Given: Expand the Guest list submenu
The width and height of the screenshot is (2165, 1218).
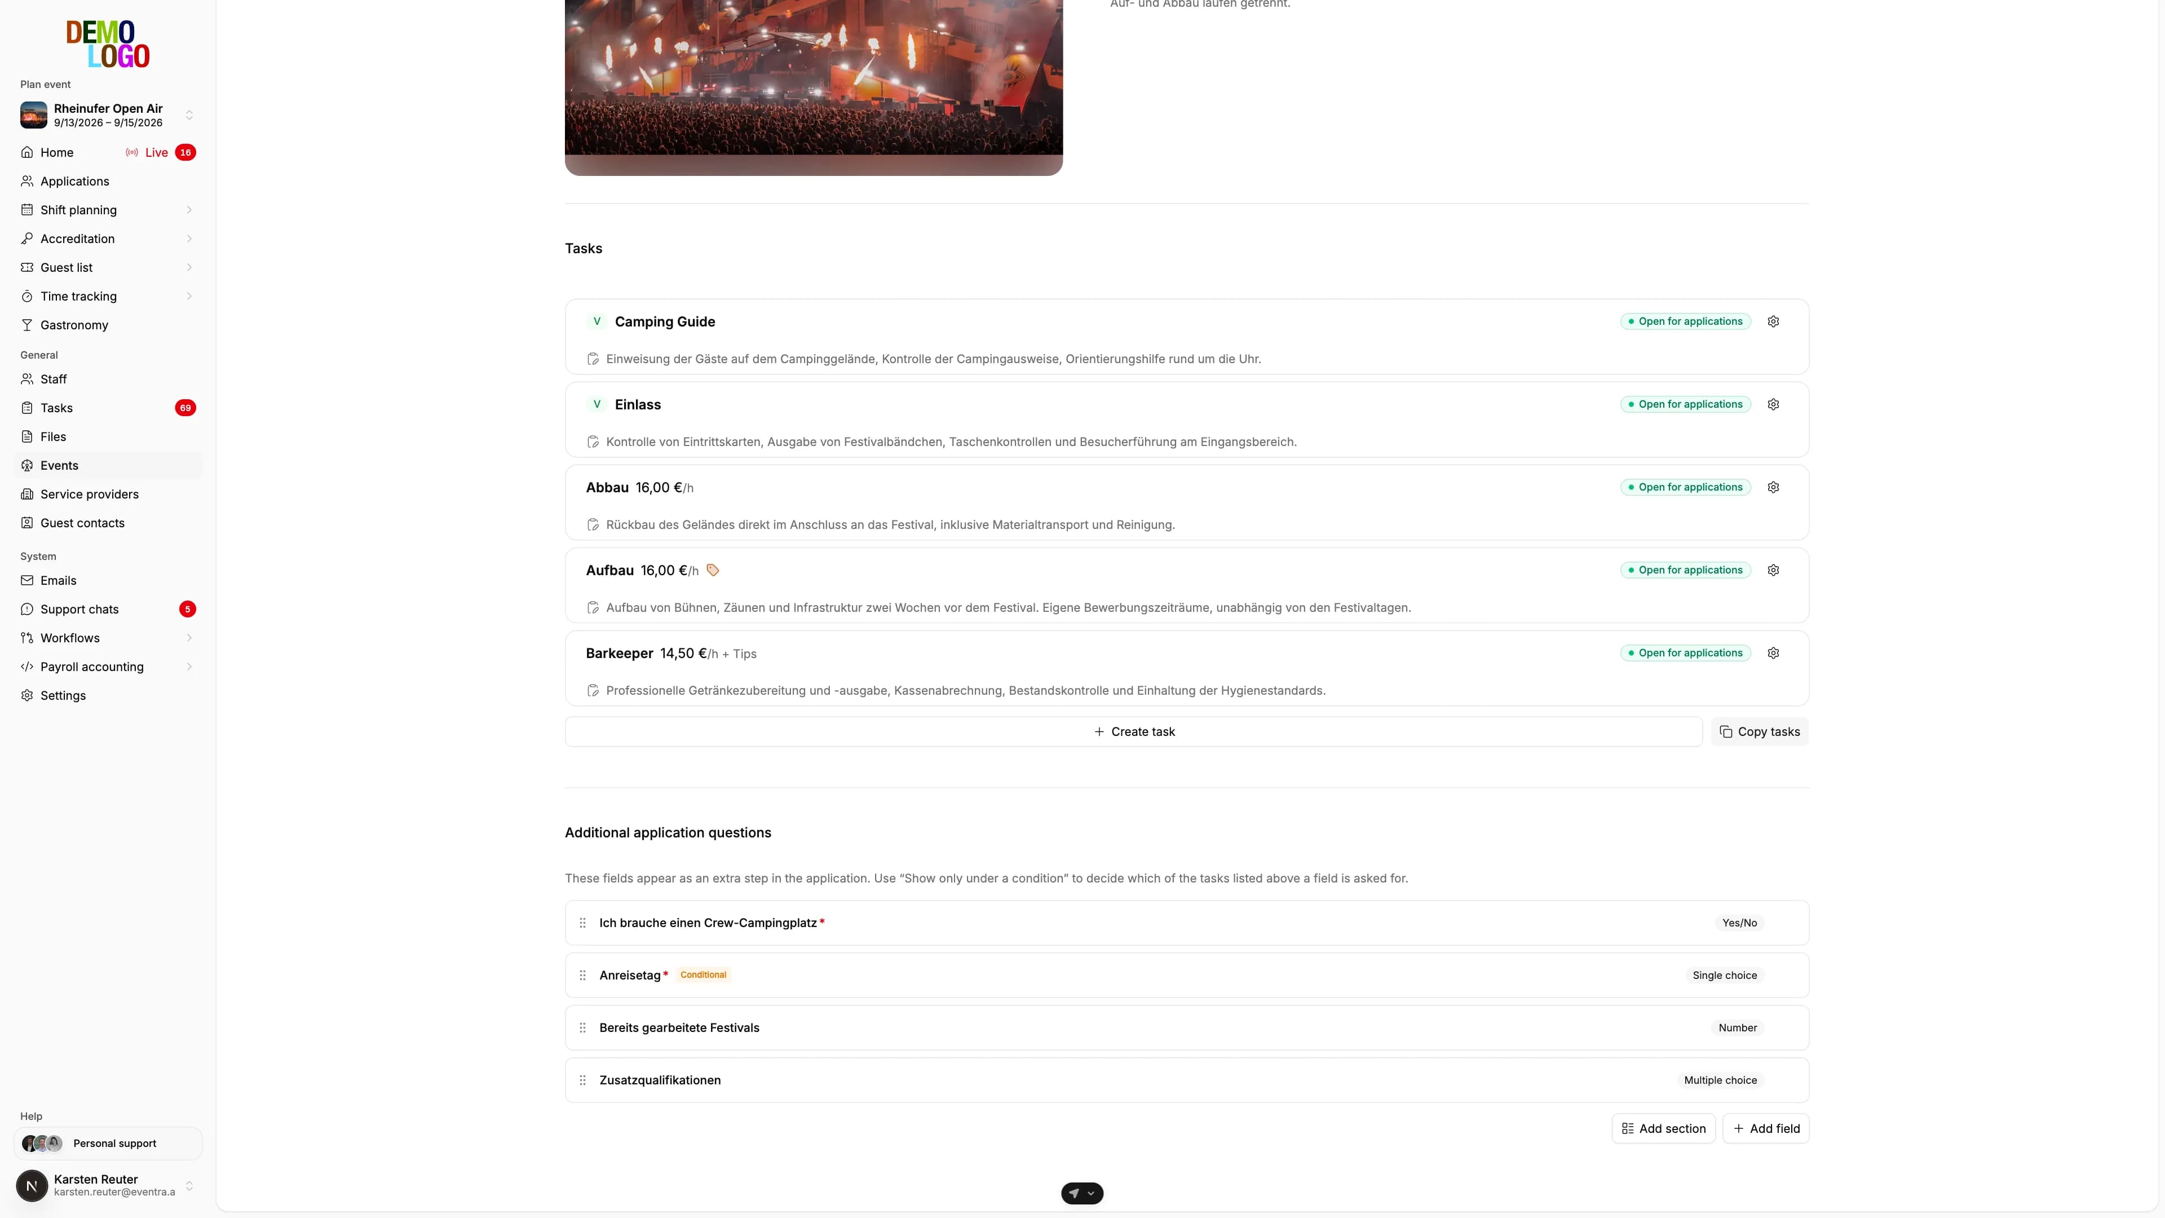Looking at the screenshot, I should [x=189, y=267].
